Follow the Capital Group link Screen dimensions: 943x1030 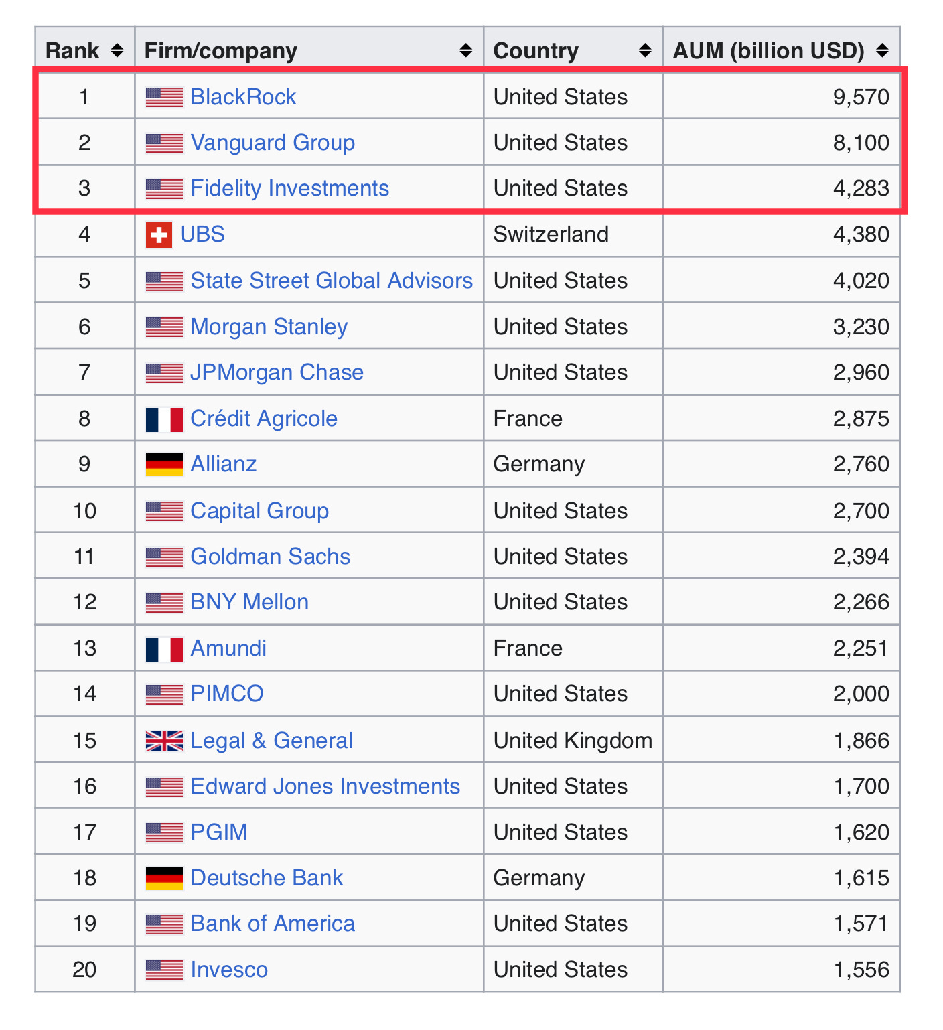point(260,511)
